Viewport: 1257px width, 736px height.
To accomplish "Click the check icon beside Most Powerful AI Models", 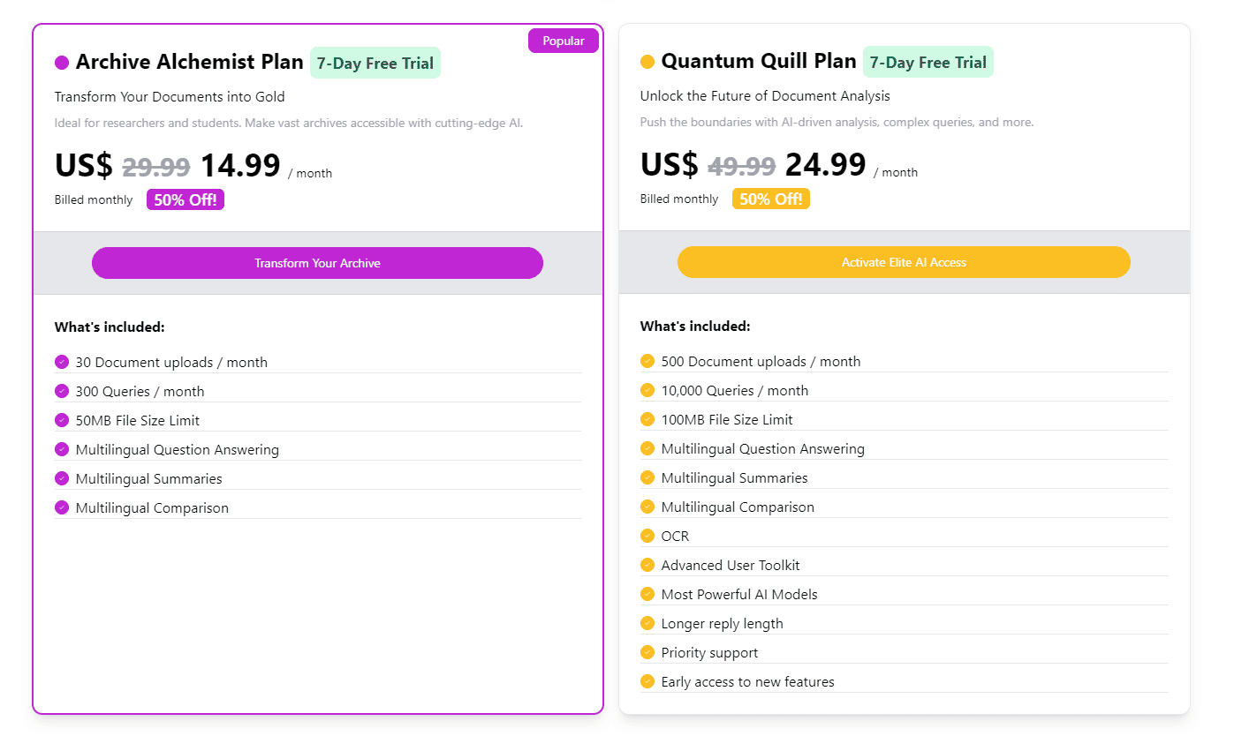I will click(x=647, y=594).
